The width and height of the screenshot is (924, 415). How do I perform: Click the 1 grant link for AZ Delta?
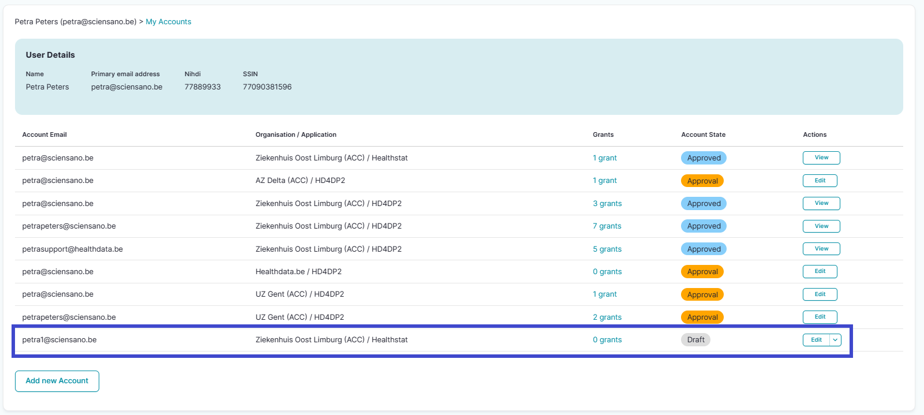click(x=604, y=181)
